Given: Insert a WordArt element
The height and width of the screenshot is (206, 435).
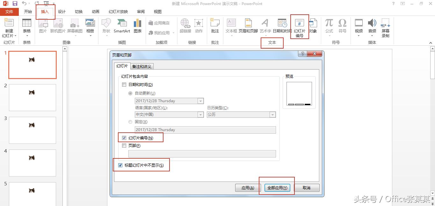Looking at the screenshot, I should click(x=265, y=27).
